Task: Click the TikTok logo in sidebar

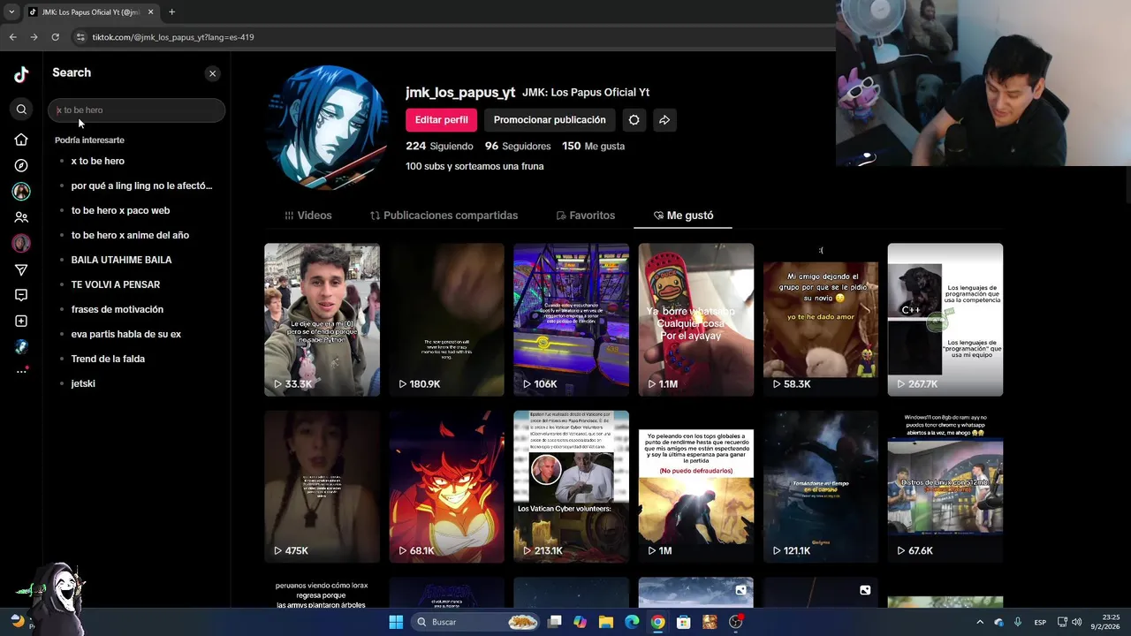Action: click(21, 75)
